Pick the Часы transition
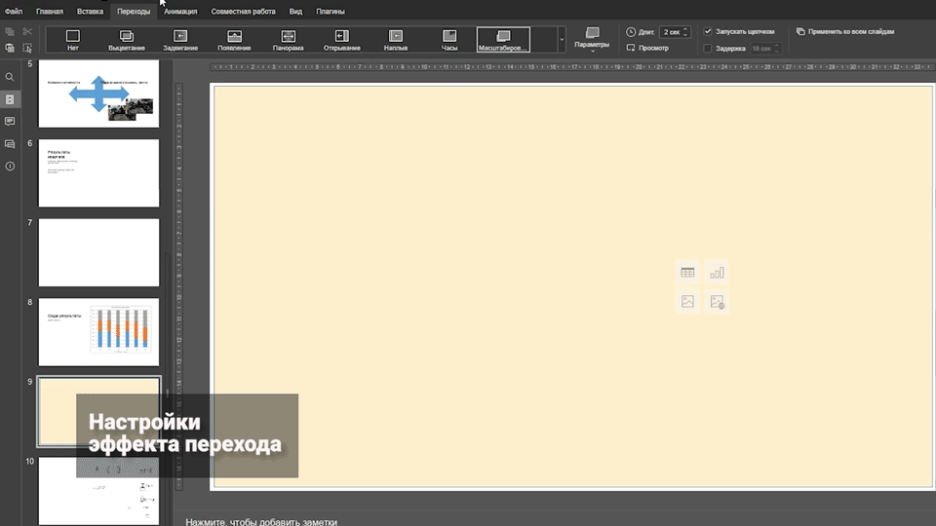 (448, 40)
